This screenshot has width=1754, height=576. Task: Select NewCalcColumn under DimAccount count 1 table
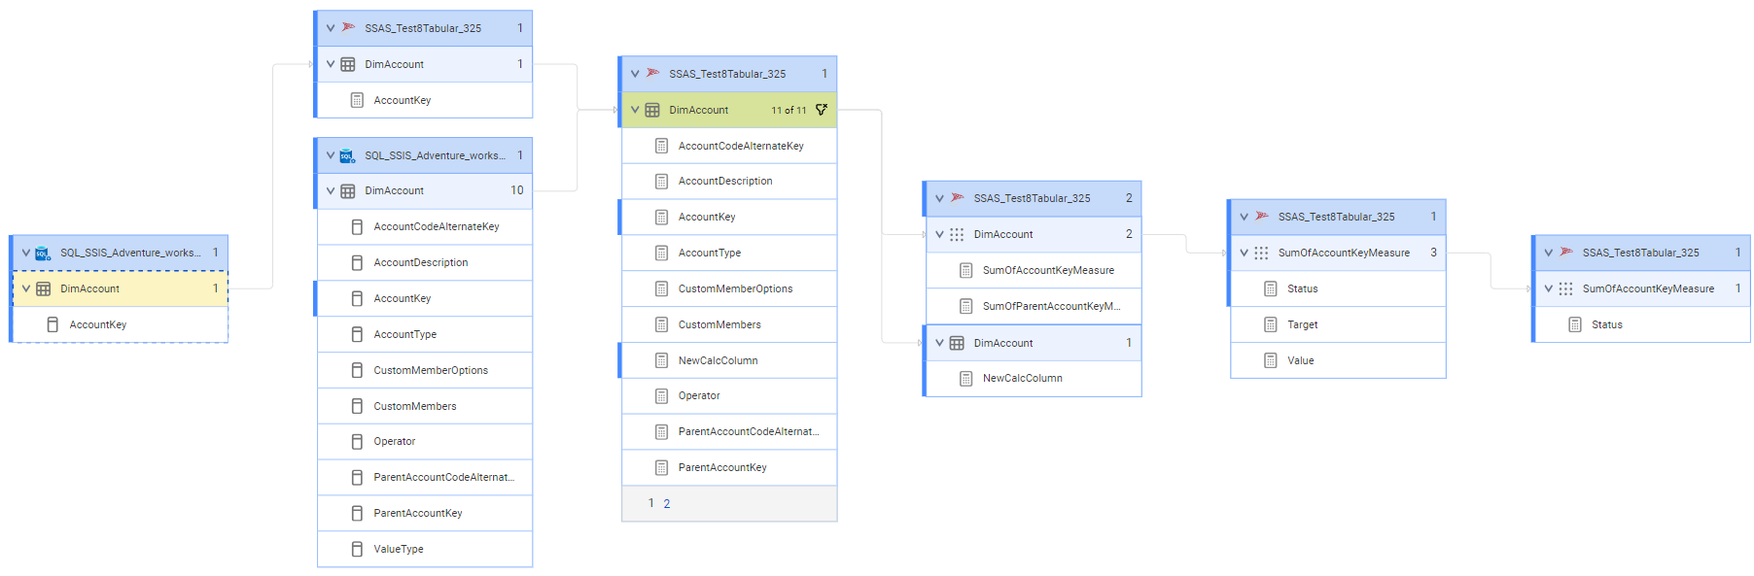point(1034,378)
